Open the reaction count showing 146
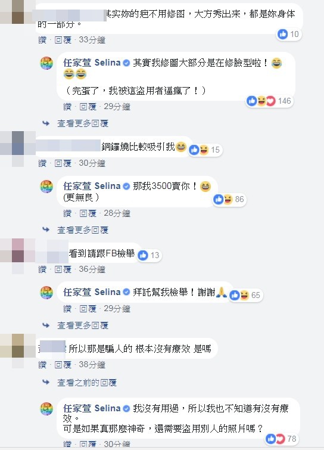The width and height of the screenshot is (324, 450). coord(270,101)
